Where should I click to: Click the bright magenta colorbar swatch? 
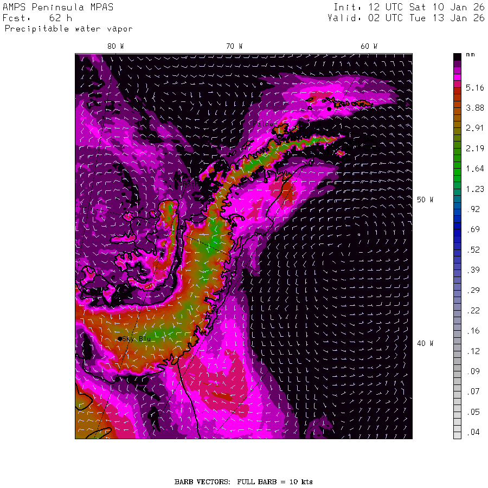(457, 77)
